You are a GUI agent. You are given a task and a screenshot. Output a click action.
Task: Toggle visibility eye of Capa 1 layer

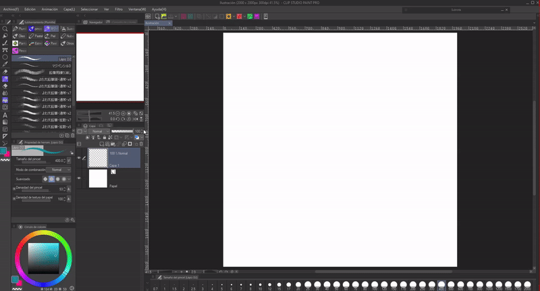[79, 158]
